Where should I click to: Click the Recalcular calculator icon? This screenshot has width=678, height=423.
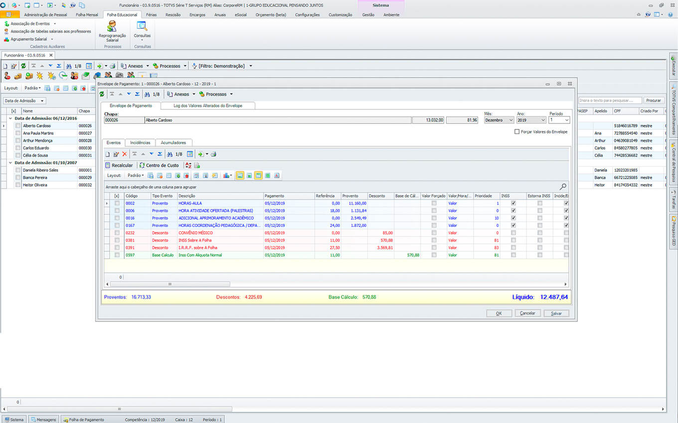[x=108, y=165]
